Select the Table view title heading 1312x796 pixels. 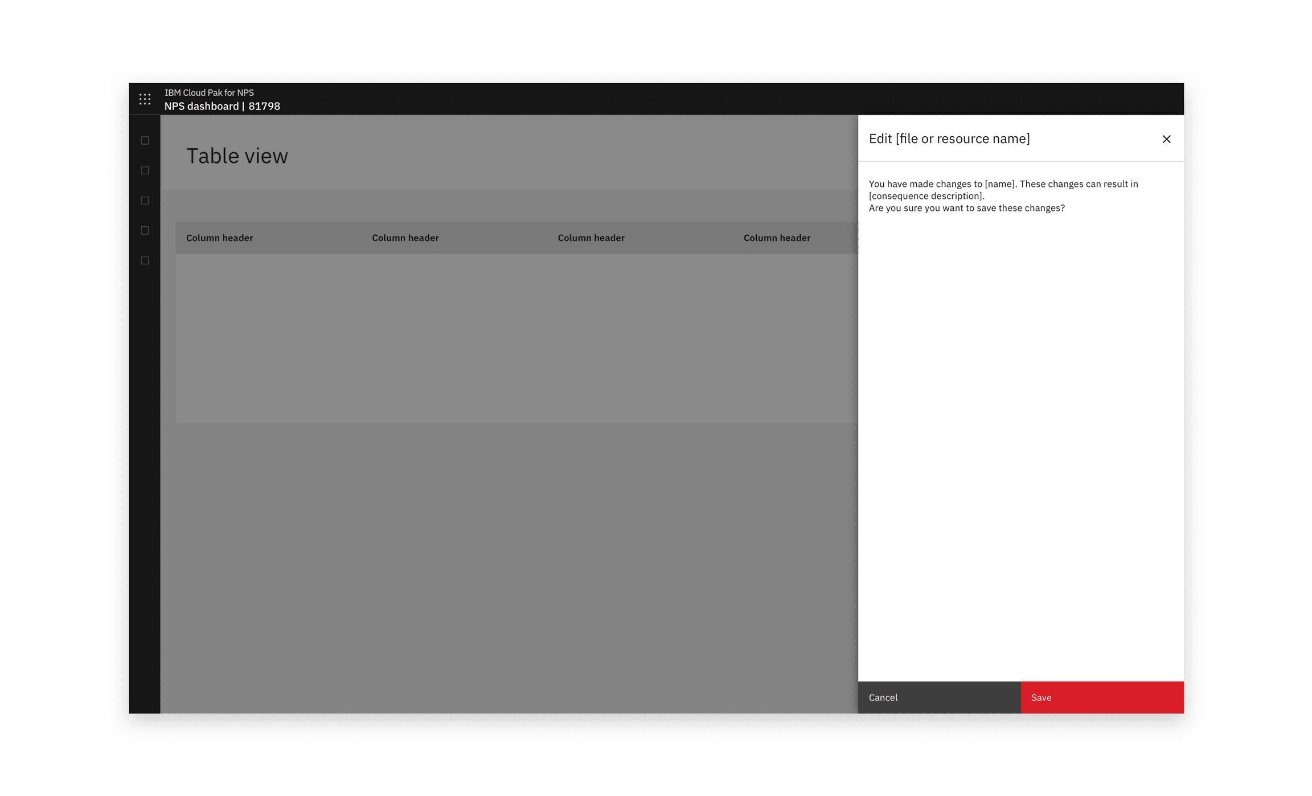[237, 155]
